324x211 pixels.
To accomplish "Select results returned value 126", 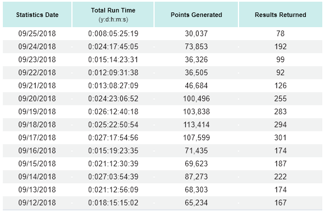I will [280, 85].
